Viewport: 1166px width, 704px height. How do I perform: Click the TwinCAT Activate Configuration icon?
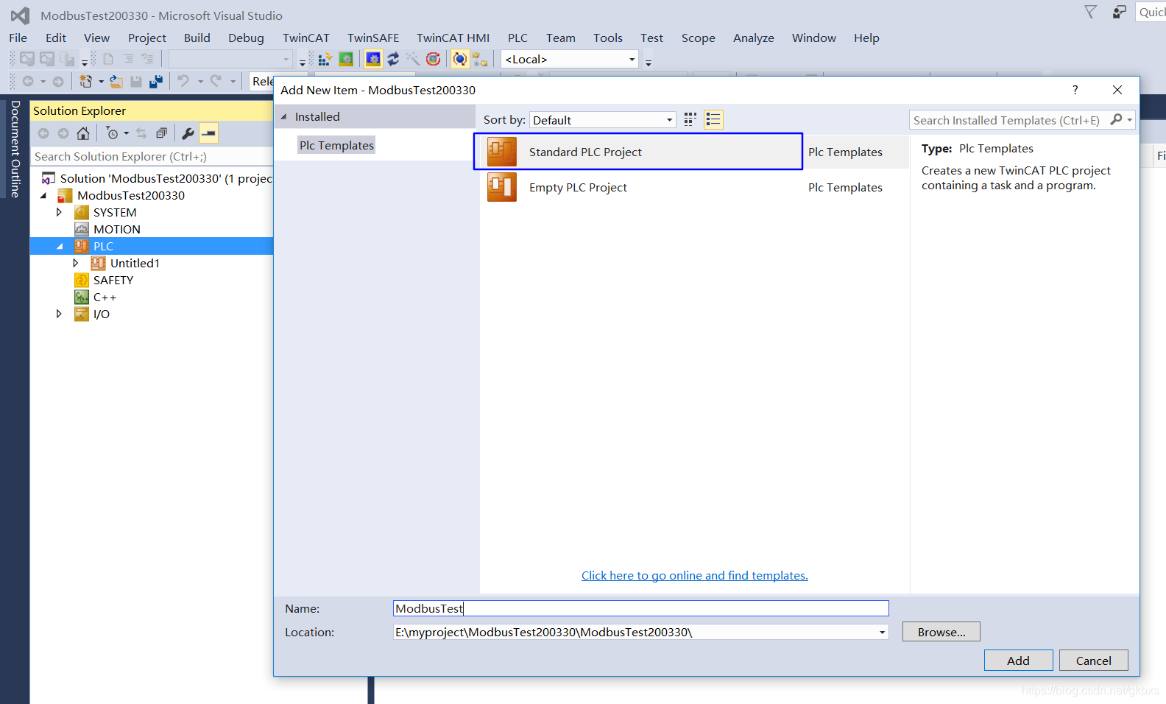(x=325, y=59)
